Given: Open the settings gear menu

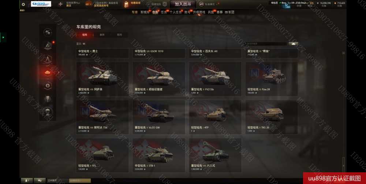Looking at the screenshot, I should (23, 4).
